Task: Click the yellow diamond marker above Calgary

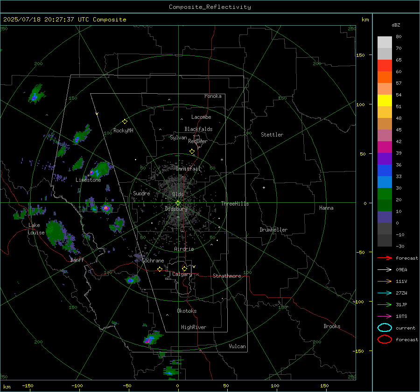Action: pyautogui.click(x=184, y=268)
